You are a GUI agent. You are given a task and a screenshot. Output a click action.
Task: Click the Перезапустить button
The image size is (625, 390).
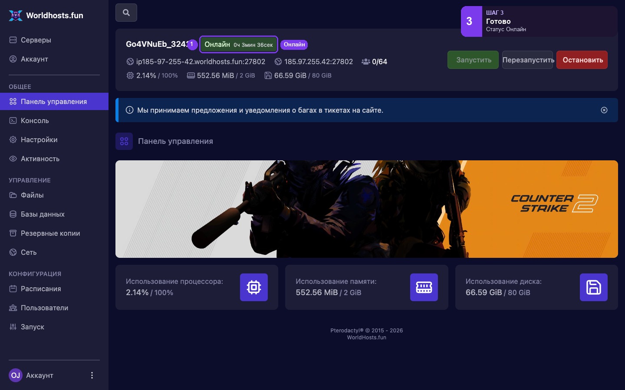528,60
